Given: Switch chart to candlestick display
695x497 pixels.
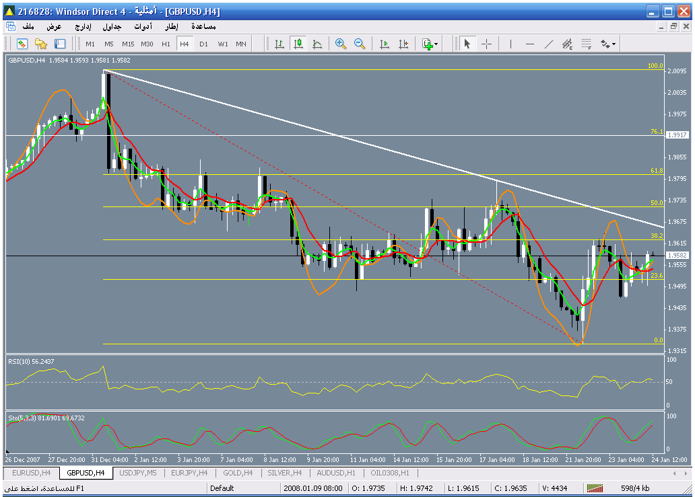Looking at the screenshot, I should tap(298, 44).
